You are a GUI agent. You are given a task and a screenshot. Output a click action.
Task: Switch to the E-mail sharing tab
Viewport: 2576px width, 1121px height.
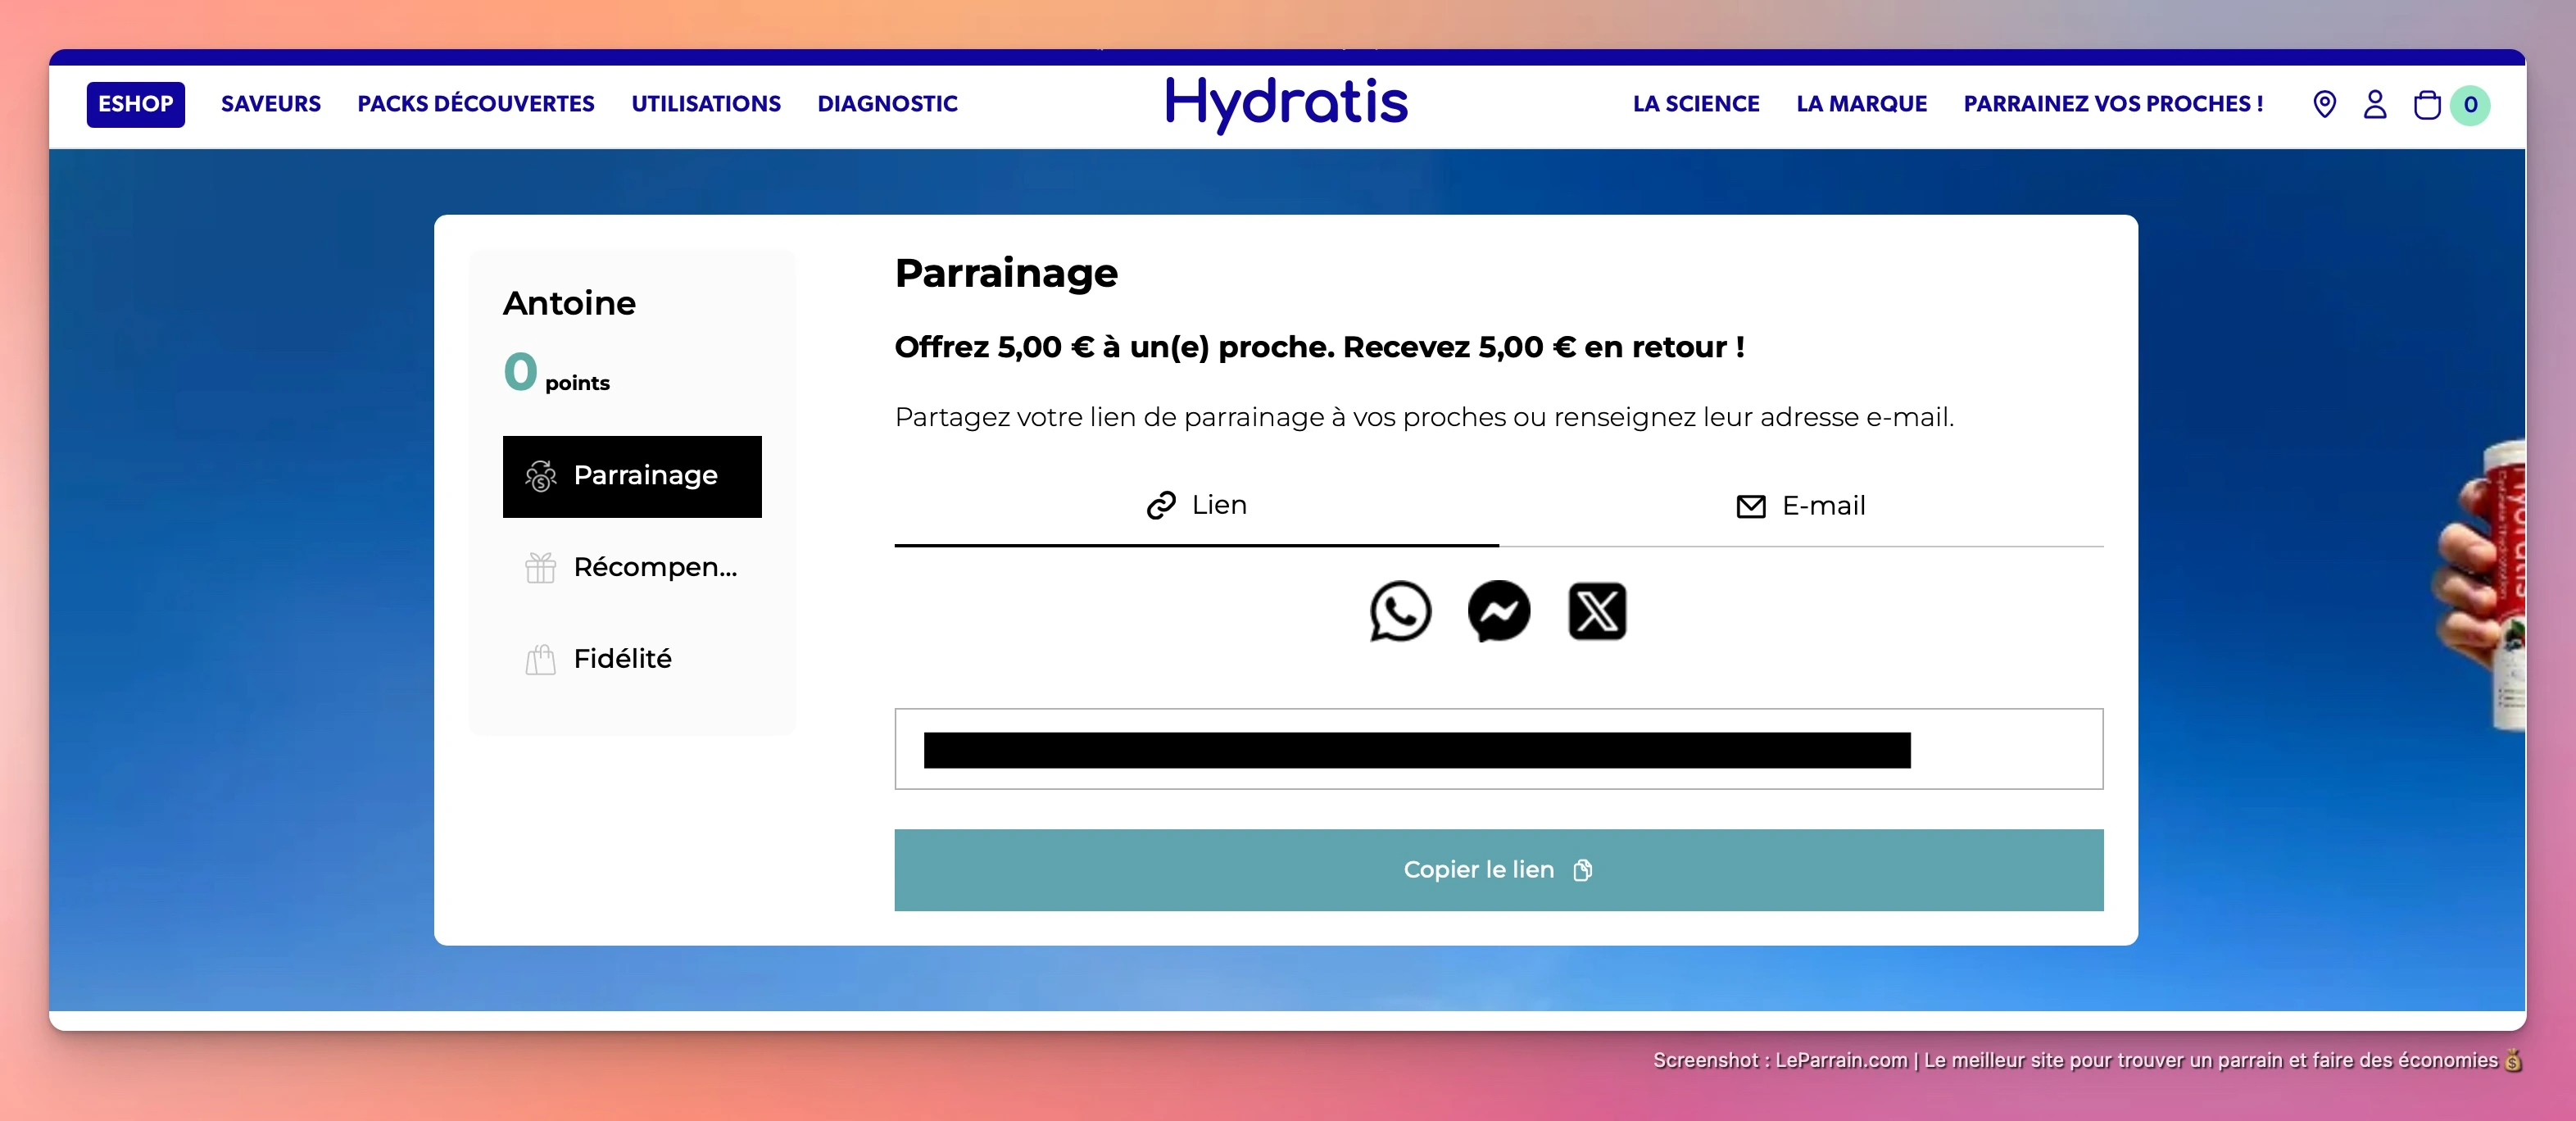[x=1799, y=507]
